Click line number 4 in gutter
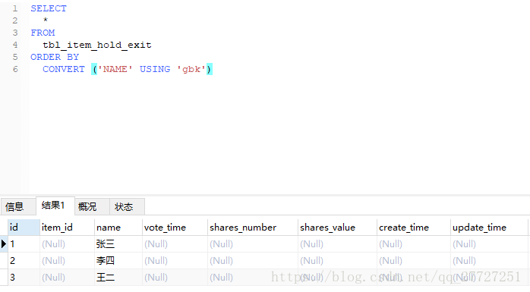 [15, 45]
